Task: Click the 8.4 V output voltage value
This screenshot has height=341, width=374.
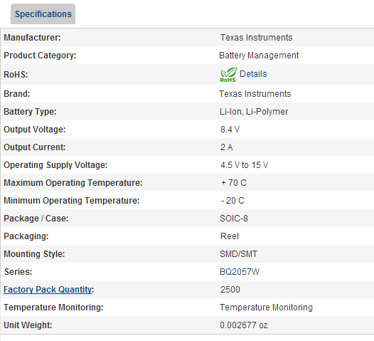Action: (230, 130)
